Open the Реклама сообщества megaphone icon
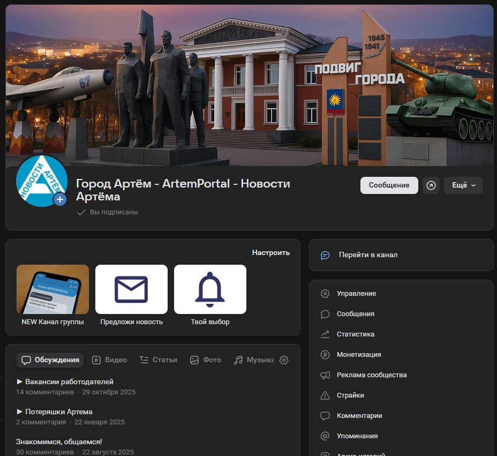This screenshot has width=497, height=456. click(325, 375)
